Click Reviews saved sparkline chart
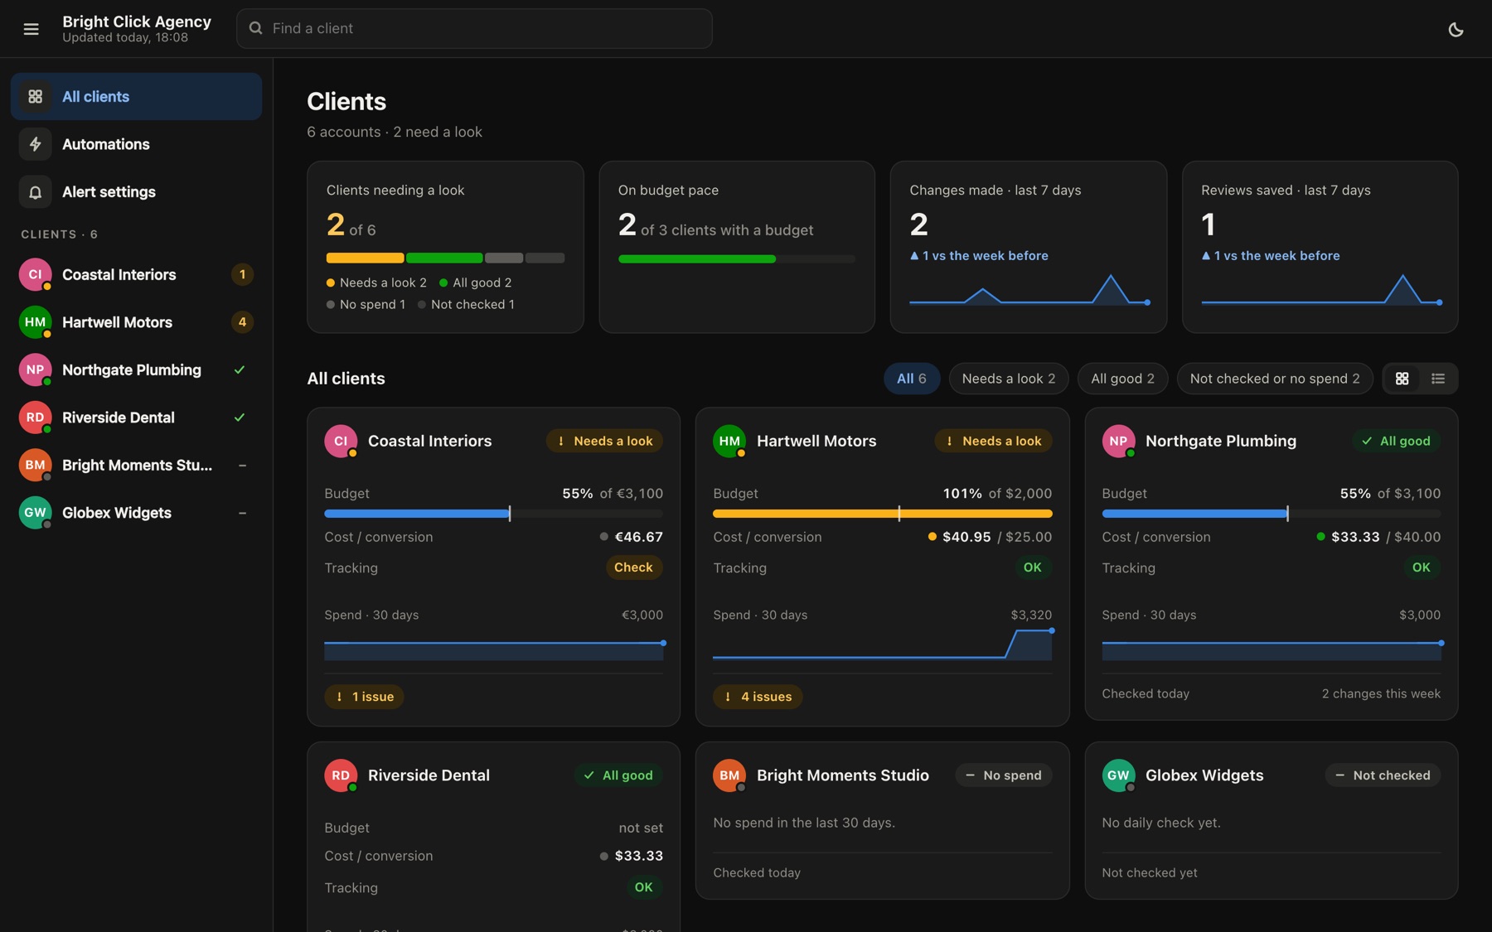Screen dimensions: 1492x932 (x=1320, y=290)
